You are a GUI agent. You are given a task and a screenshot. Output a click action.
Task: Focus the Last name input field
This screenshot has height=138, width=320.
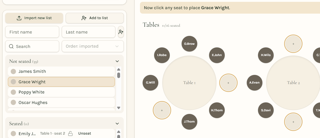click(x=88, y=32)
